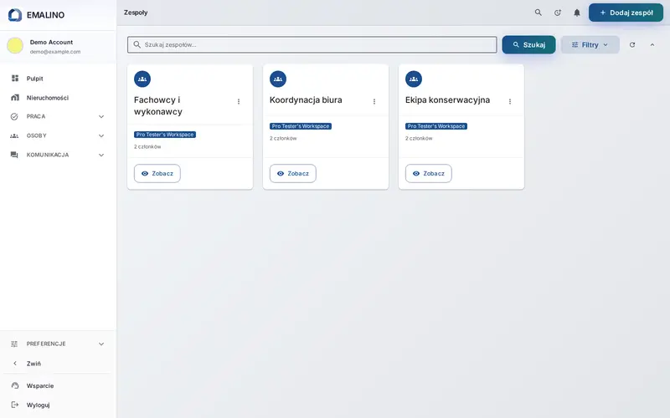This screenshot has width=670, height=418.
Task: Click 2 członków on Fachowcy i wykonawcy card
Action: tap(147, 147)
